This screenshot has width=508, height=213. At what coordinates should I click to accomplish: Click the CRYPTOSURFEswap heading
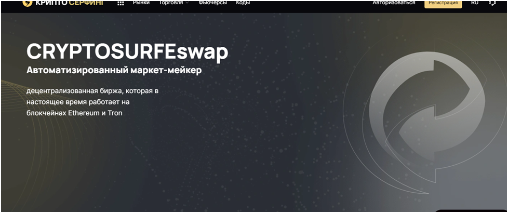tap(127, 52)
